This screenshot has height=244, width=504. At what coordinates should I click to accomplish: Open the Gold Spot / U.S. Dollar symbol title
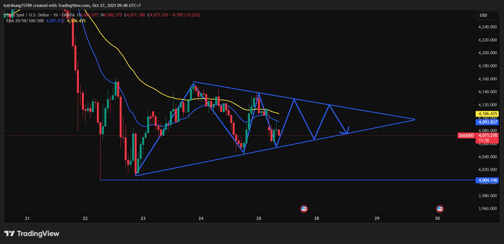tap(28, 15)
